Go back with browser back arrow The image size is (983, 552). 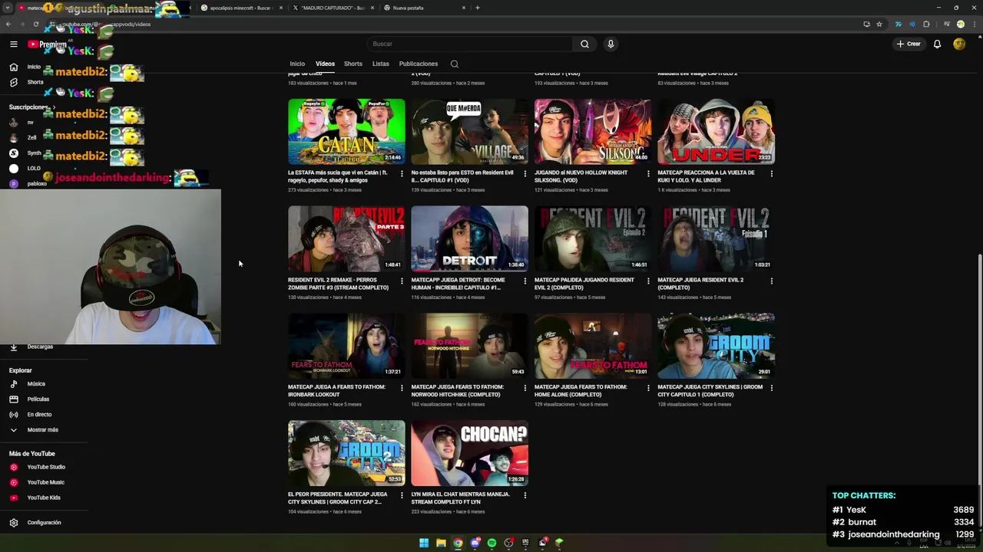pyautogui.click(x=8, y=24)
